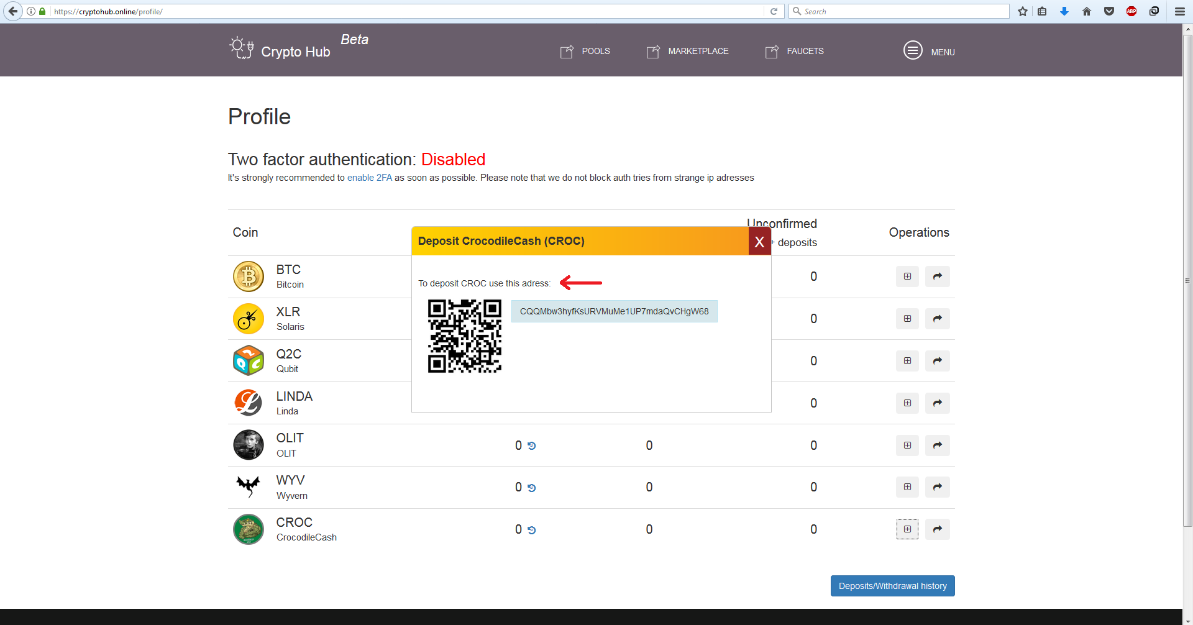This screenshot has height=625, width=1193.
Task: Close the Deposit CrocodileCash dialog
Action: pyautogui.click(x=759, y=242)
